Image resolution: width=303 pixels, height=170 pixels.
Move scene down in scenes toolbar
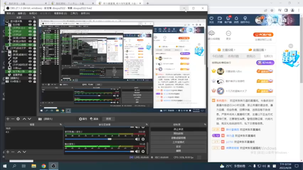(24, 152)
